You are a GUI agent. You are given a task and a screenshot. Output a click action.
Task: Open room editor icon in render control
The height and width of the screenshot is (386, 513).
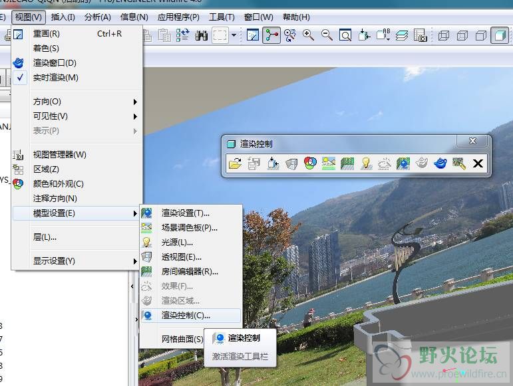click(347, 163)
